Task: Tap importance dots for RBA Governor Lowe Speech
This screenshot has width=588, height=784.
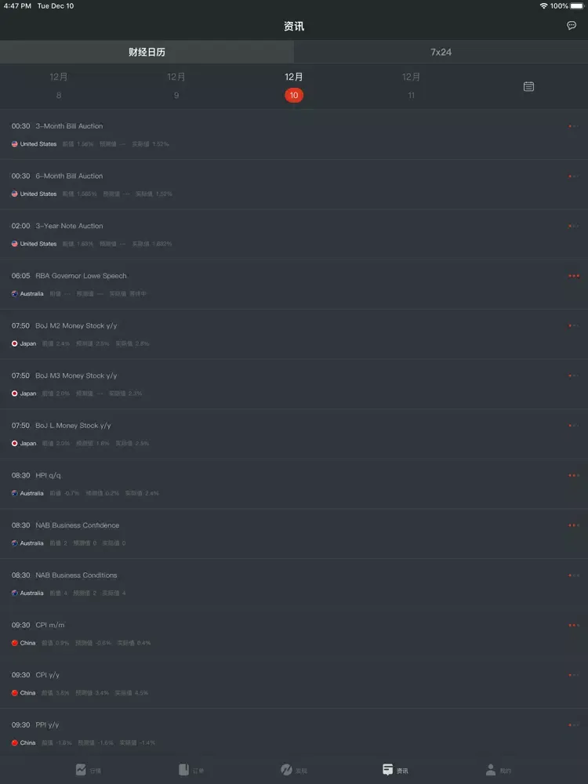Action: point(574,276)
